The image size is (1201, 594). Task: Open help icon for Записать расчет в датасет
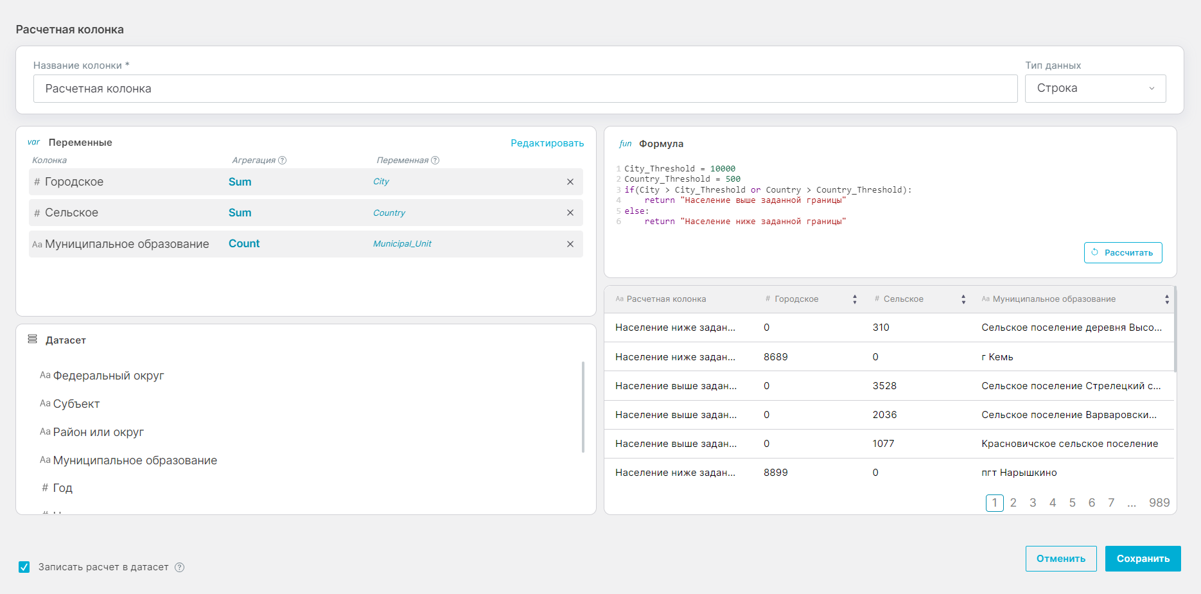coord(180,567)
